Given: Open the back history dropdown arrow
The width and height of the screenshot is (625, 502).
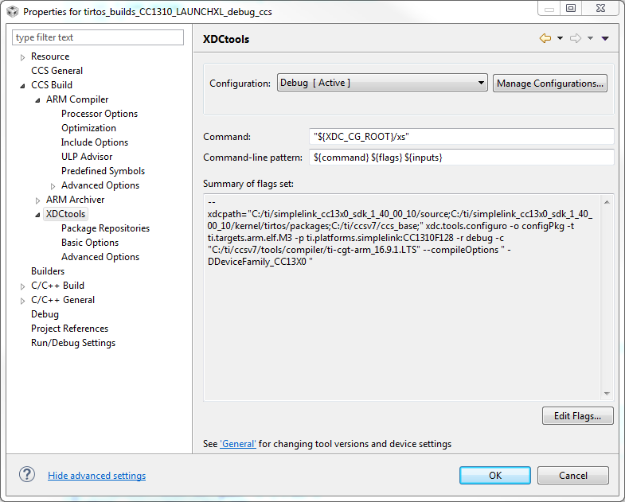Looking at the screenshot, I should [560, 38].
